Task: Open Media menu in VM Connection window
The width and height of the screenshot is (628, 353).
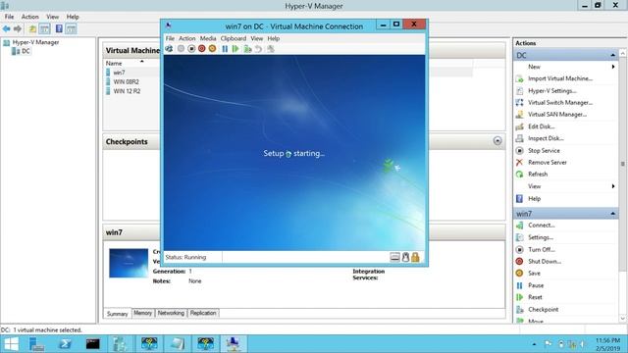Action: (208, 38)
